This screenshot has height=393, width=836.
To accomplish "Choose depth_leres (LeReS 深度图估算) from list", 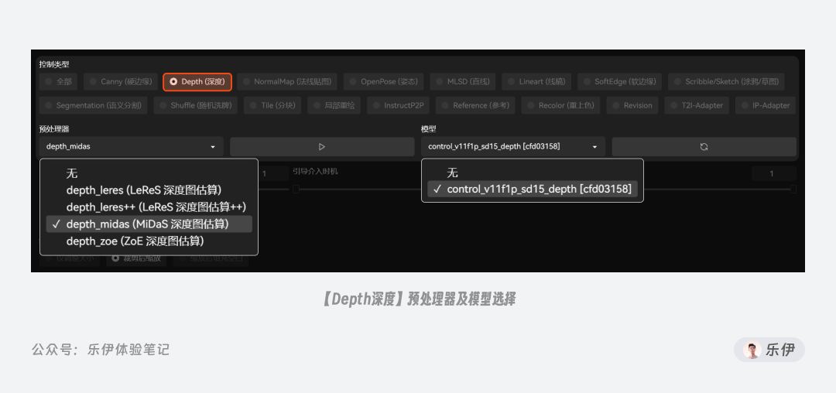I will pyautogui.click(x=144, y=190).
